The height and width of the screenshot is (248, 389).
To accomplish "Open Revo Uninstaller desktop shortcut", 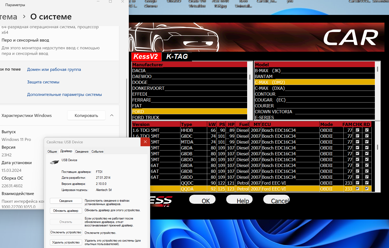I will 243,4.
